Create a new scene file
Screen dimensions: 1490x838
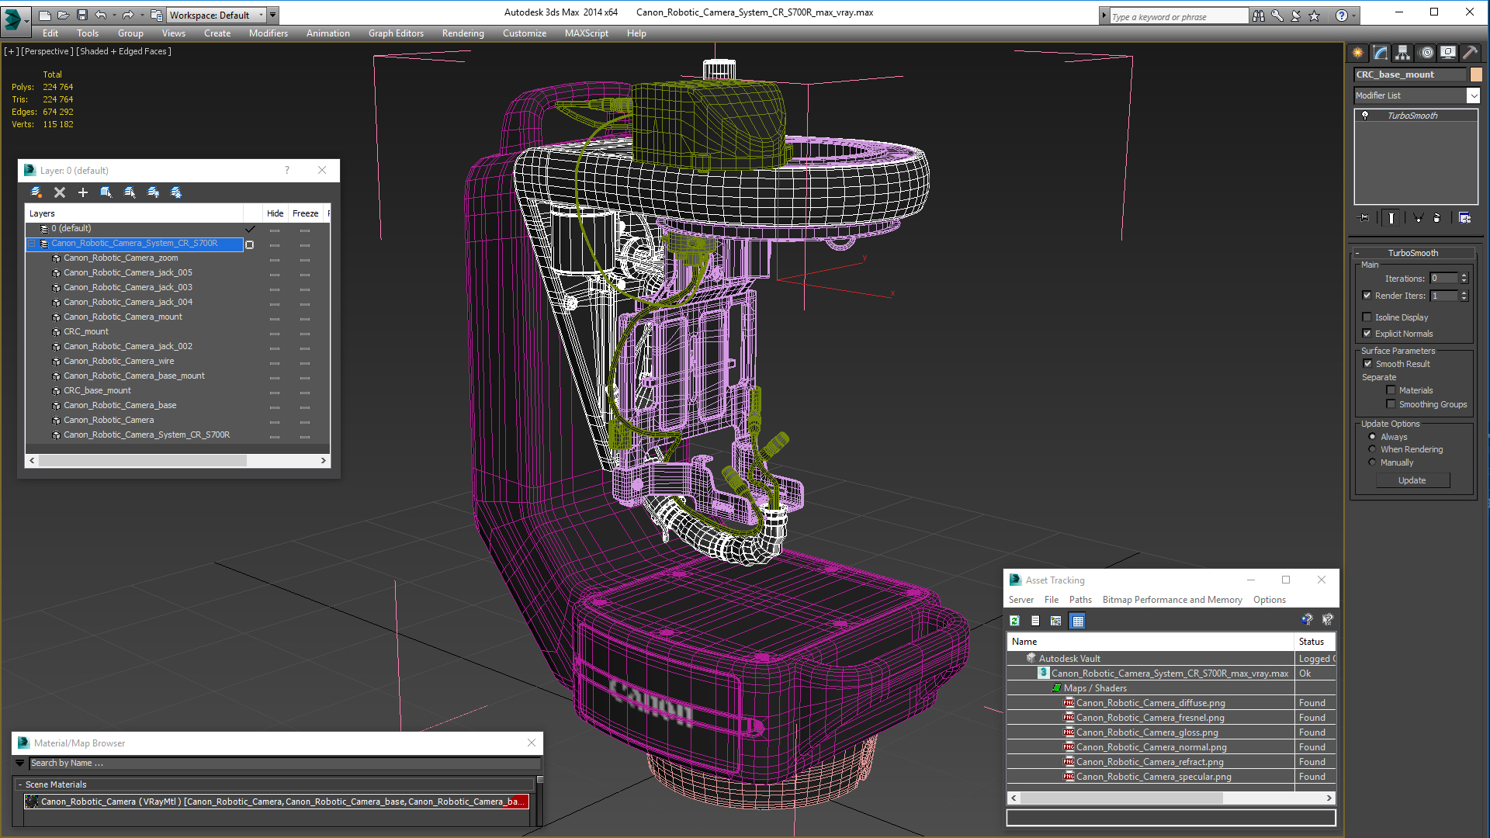coord(45,15)
